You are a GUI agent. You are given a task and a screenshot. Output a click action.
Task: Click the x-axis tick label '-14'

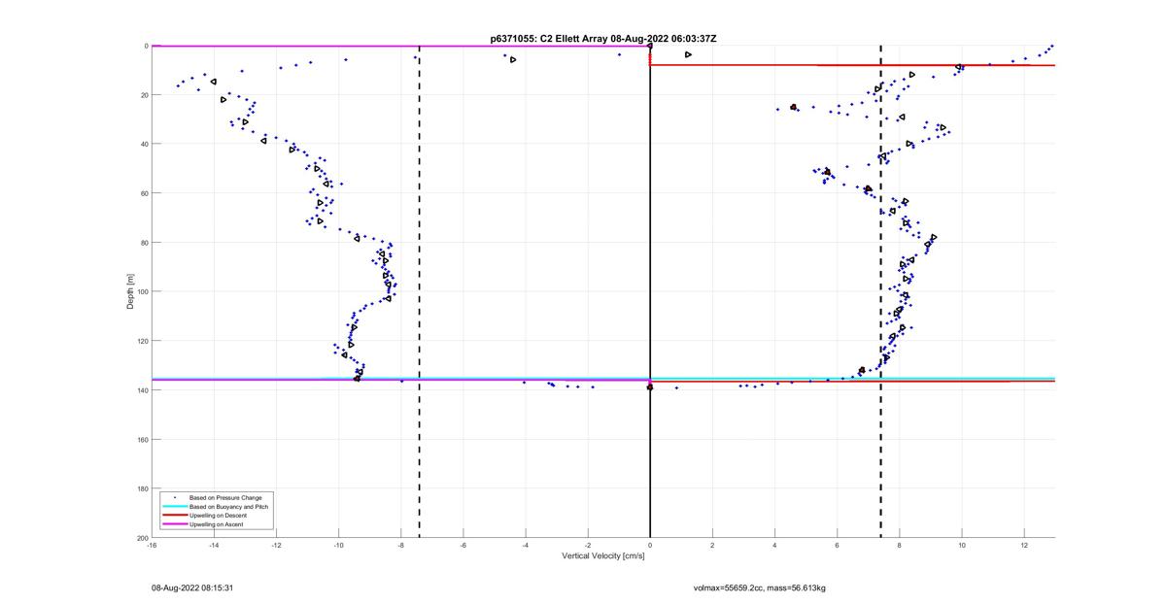point(214,546)
